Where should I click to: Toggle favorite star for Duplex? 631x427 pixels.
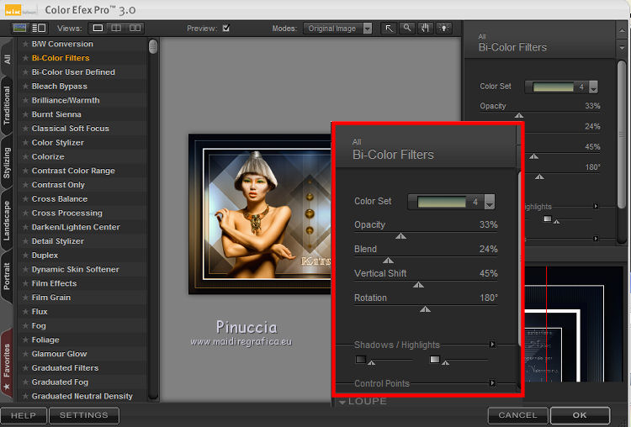(x=25, y=255)
